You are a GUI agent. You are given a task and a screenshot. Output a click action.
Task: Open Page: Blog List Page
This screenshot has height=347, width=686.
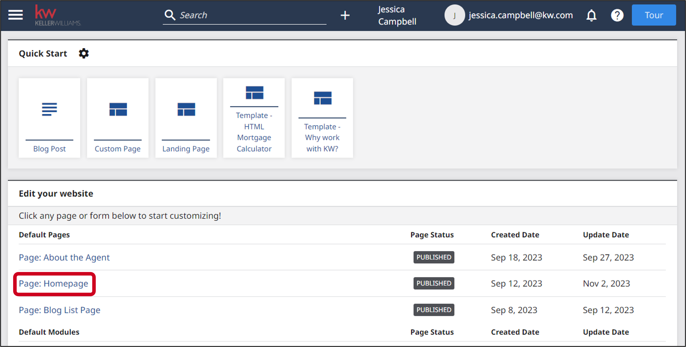[59, 310]
